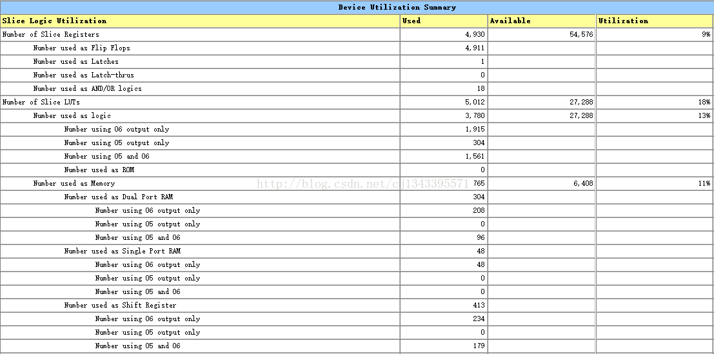Click 304 in the Dual Port RAM row
The height and width of the screenshot is (354, 714).
pyautogui.click(x=479, y=197)
